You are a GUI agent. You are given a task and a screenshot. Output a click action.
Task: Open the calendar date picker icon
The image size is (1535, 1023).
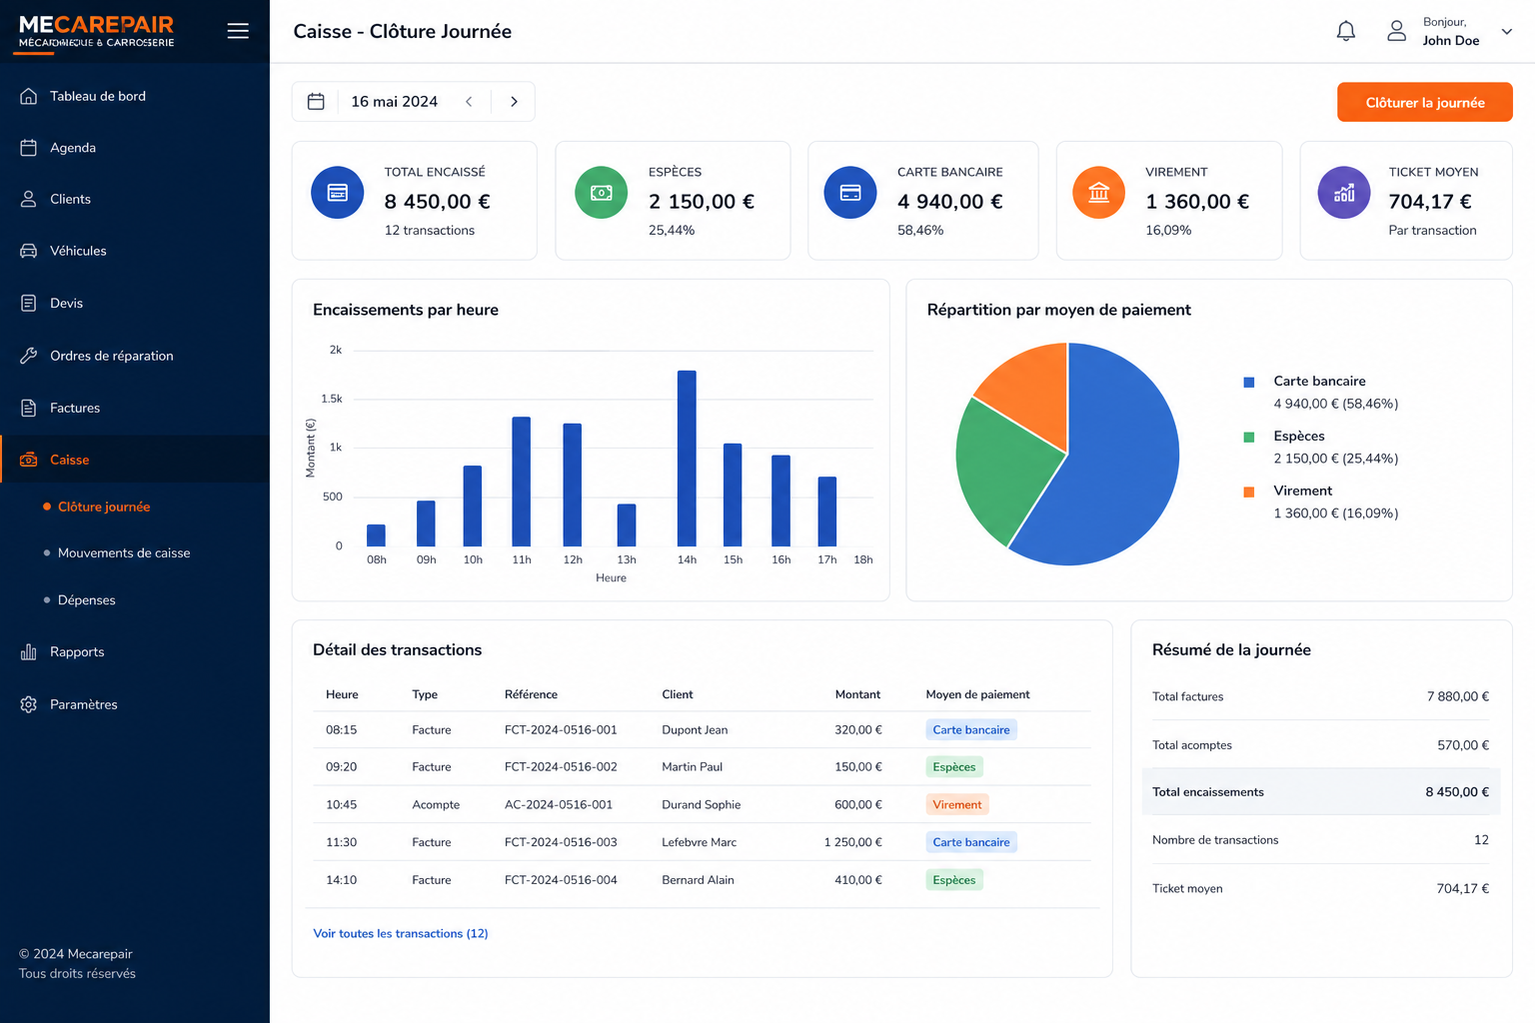coord(316,101)
